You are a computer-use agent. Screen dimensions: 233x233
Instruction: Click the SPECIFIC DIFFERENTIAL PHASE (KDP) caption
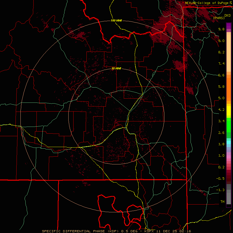point(81,231)
